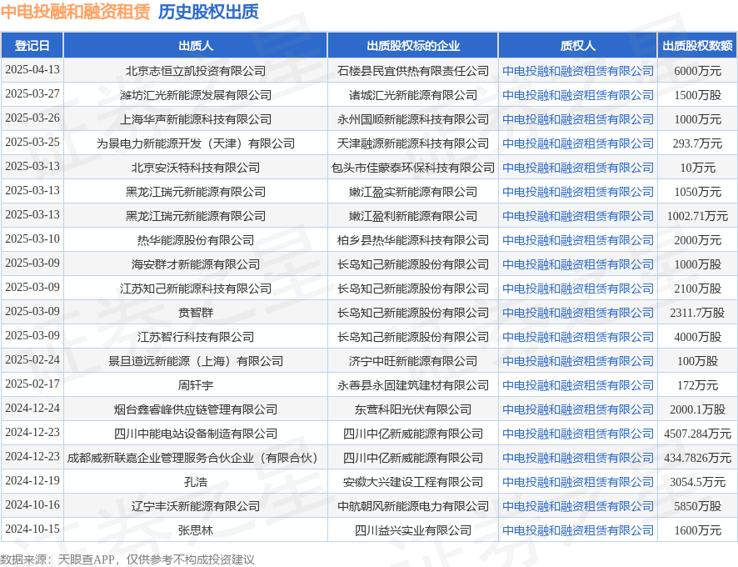
Task: Select the 贲智群 pledgor cell
Action: pos(195,313)
